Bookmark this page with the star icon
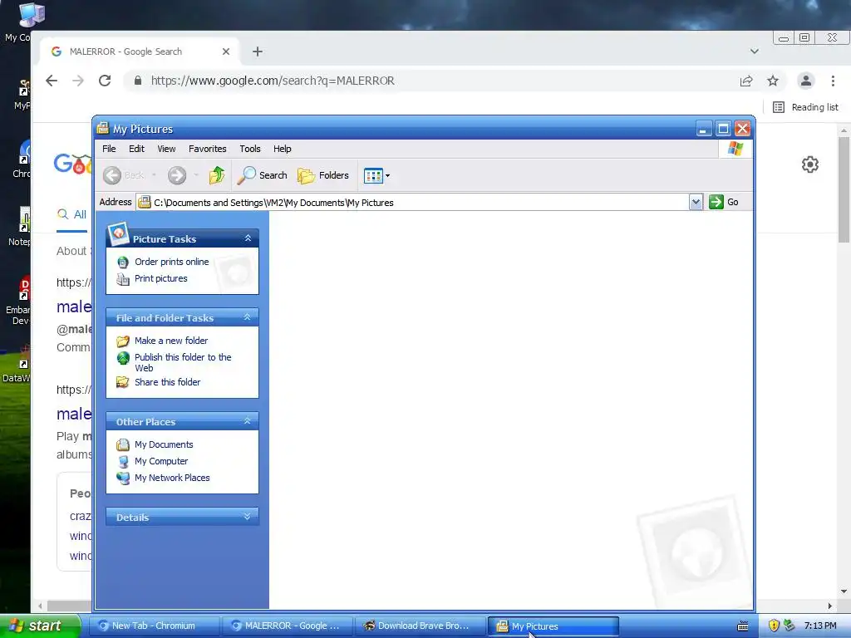The width and height of the screenshot is (851, 638). (x=773, y=81)
